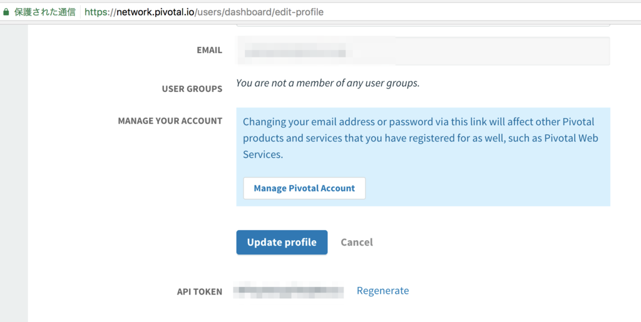This screenshot has height=322, width=641.
Task: Click the green padlock icon in address bar
Action: click(6, 12)
